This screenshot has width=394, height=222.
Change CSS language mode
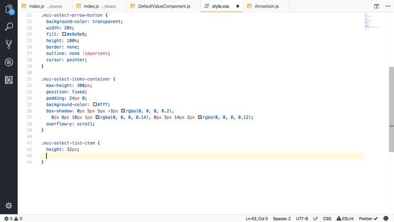click(327, 218)
